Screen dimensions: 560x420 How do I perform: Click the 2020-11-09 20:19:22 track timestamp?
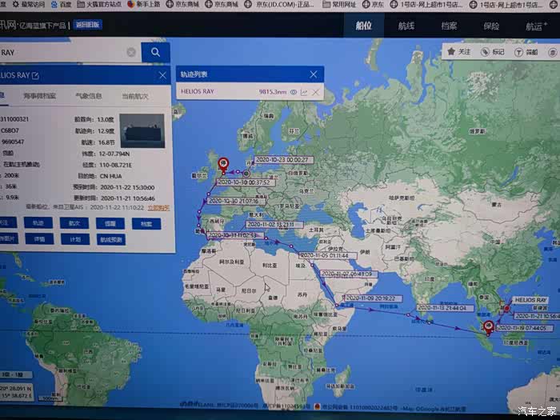373,298
